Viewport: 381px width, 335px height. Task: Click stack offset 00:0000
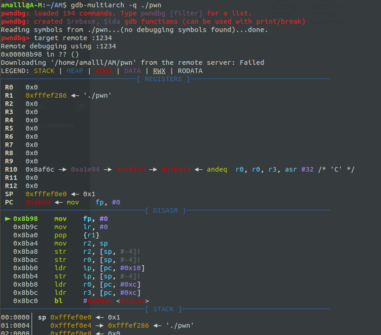click(x=15, y=317)
